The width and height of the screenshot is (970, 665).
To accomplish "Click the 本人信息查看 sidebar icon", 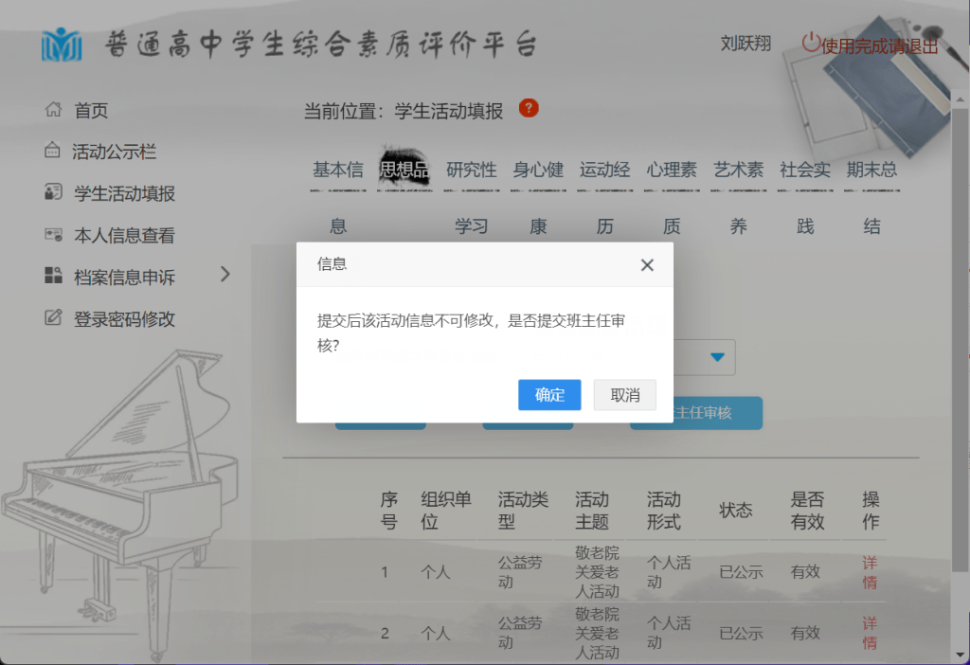I will click(53, 235).
